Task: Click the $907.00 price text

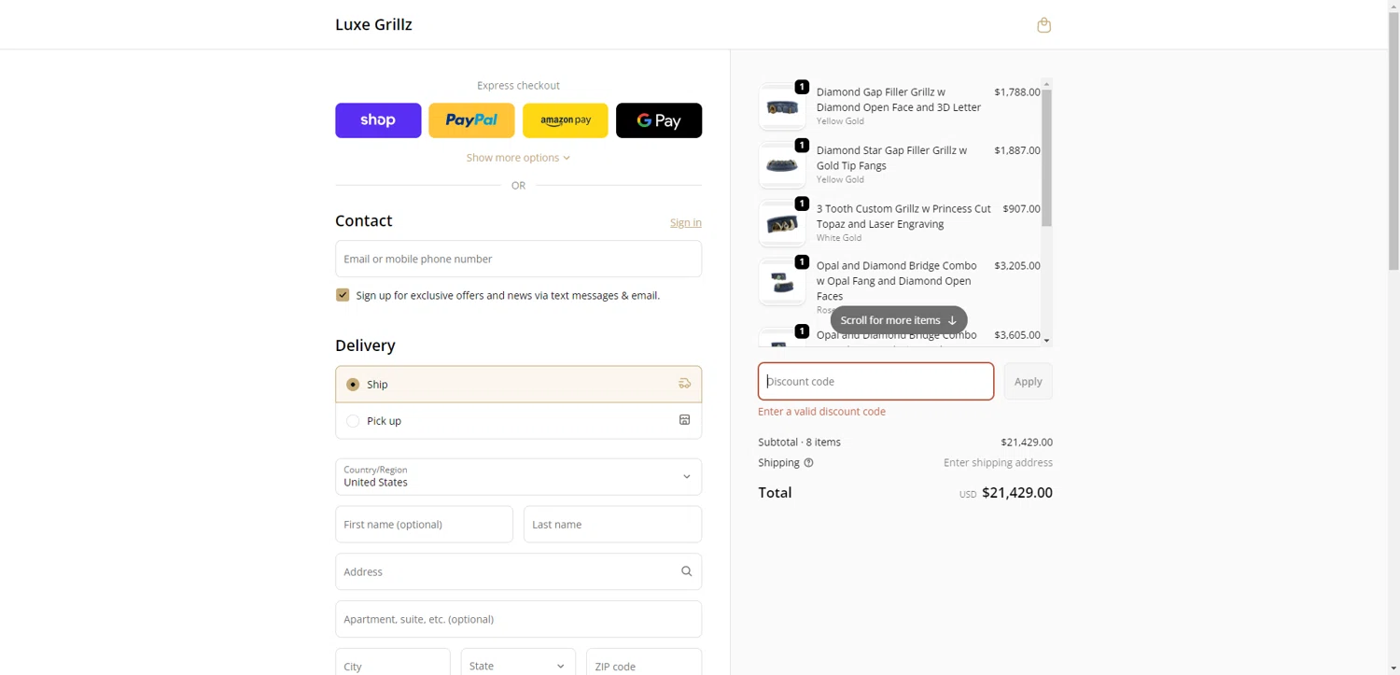Action: (x=1021, y=209)
